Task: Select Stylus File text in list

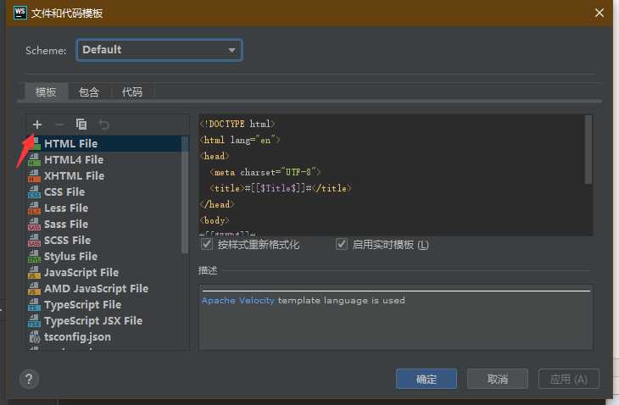Action: click(x=70, y=257)
